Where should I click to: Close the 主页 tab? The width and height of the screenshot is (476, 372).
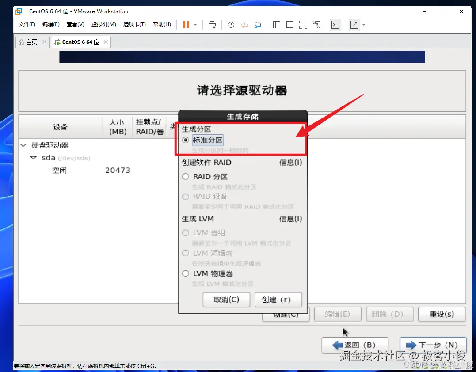pos(44,42)
